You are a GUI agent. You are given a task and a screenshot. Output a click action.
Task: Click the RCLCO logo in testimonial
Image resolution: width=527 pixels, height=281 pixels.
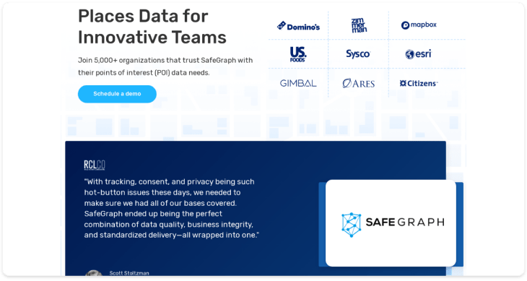click(x=95, y=165)
